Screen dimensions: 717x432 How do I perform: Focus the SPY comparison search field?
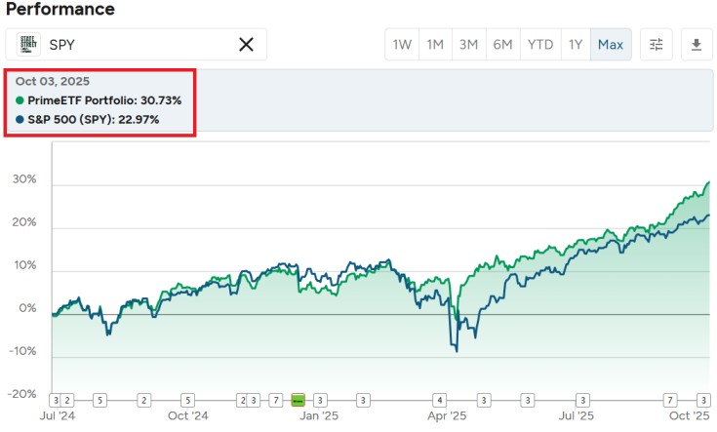(x=137, y=44)
